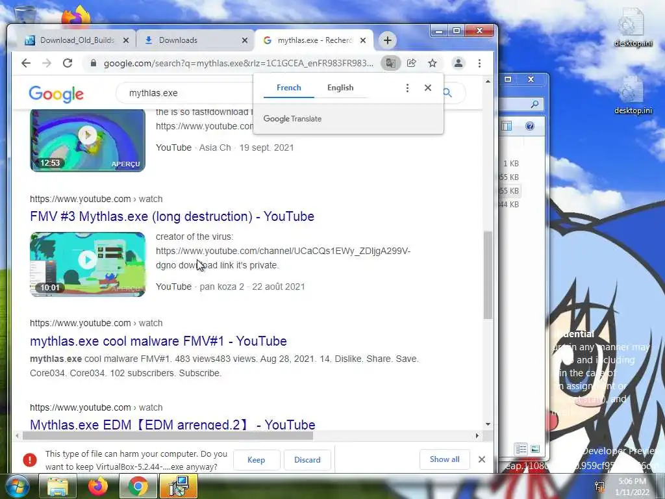Click the address bar URL
The image size is (665, 499).
(x=238, y=63)
